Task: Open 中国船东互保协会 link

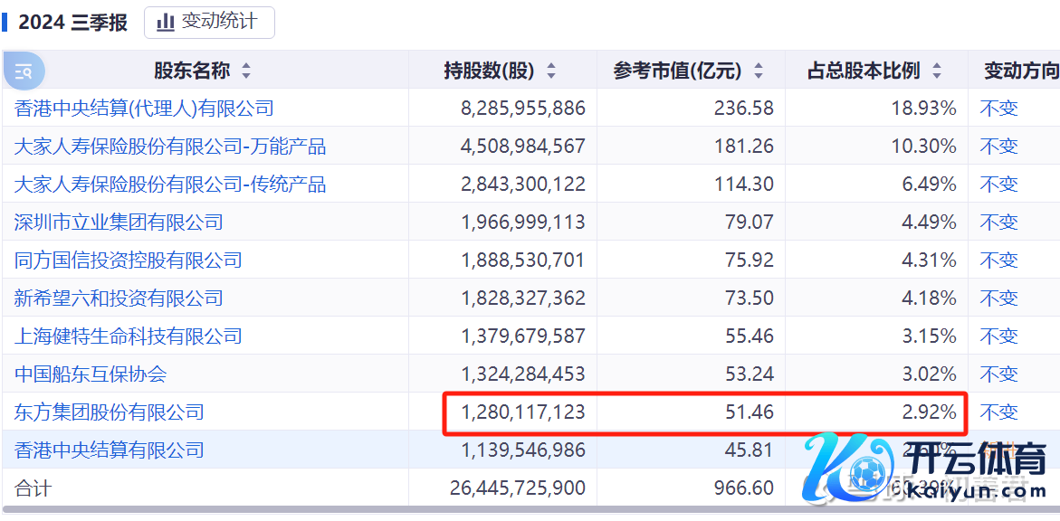Action: (91, 374)
